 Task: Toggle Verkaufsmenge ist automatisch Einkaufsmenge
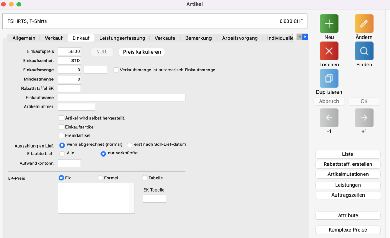tap(116, 70)
